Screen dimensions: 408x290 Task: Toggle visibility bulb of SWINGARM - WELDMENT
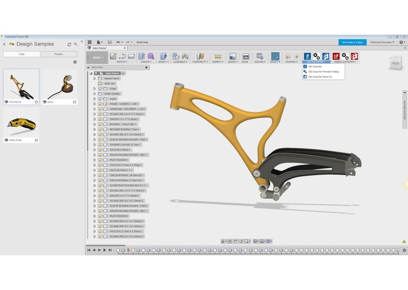click(100, 109)
